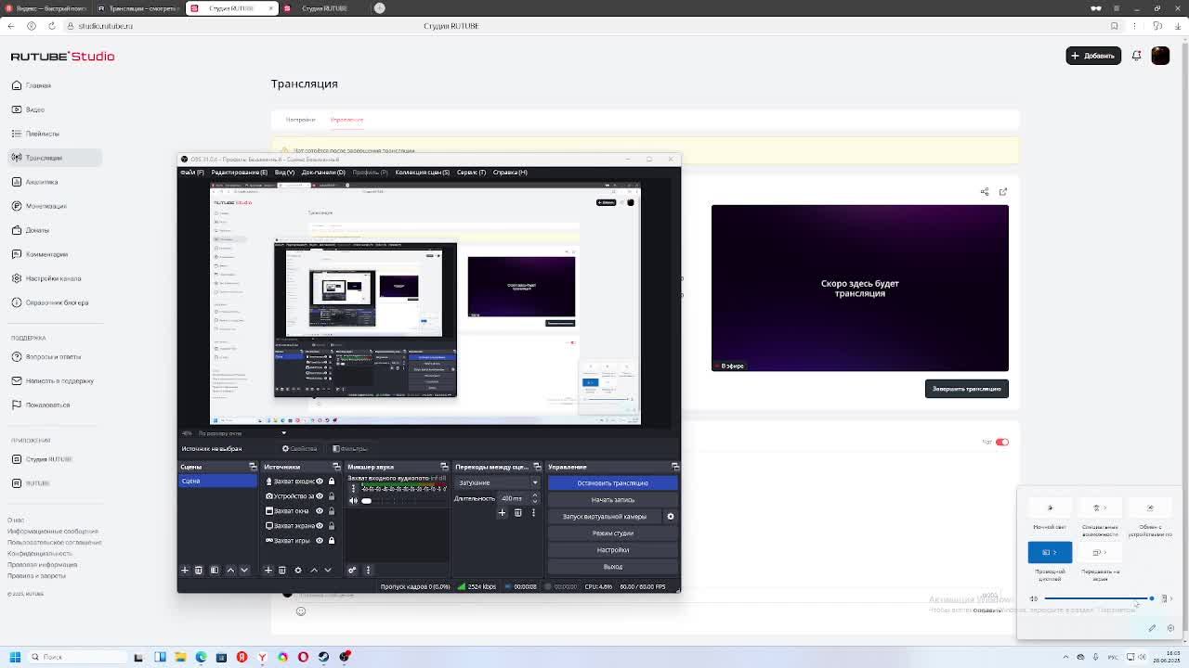This screenshot has height=668, width=1189.
Task: Click Остановить трансляцию in OBS
Action: 612,483
